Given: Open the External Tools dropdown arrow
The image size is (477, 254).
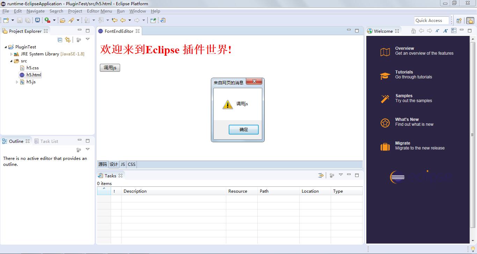Looking at the screenshot, I should coord(54,20).
